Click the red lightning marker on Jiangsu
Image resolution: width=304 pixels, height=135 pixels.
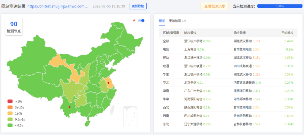click(x=108, y=83)
